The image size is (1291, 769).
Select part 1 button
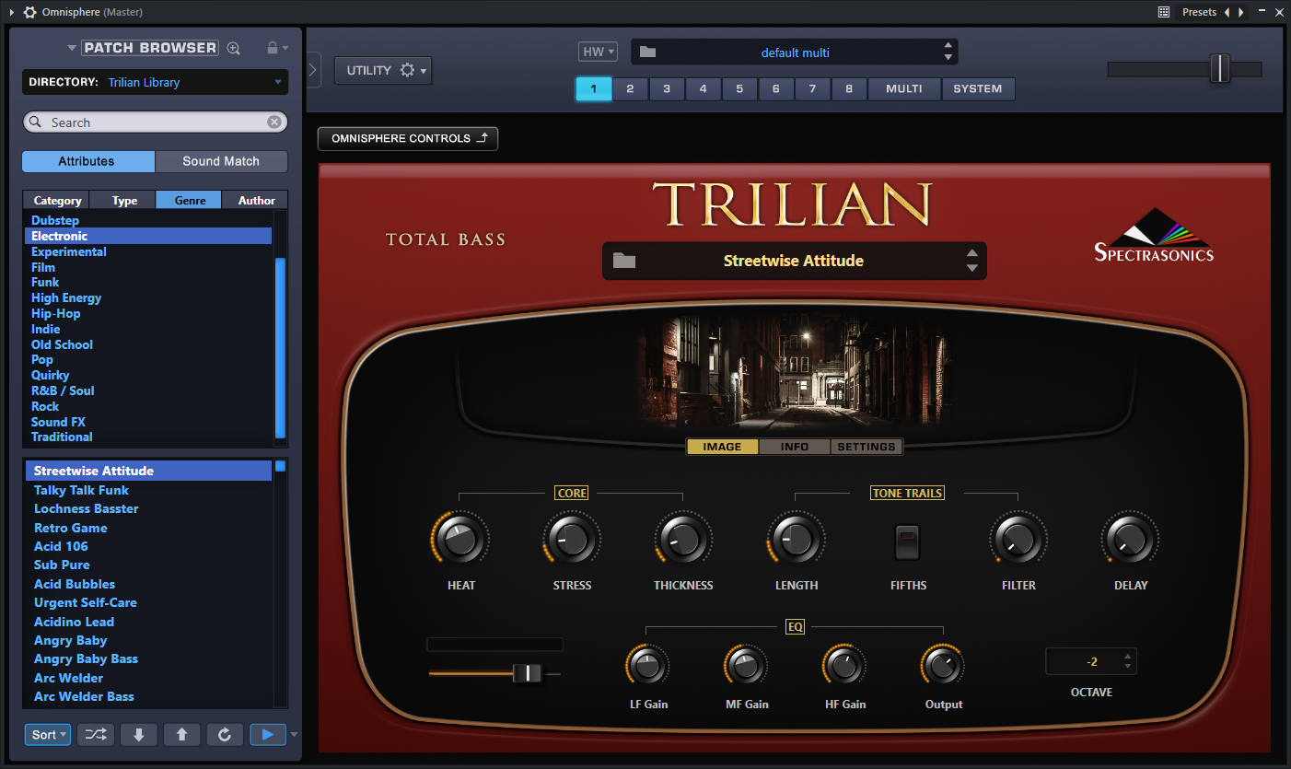[x=594, y=89]
